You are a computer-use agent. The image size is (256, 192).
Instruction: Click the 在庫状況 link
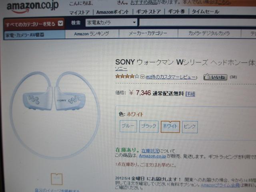[150, 151]
